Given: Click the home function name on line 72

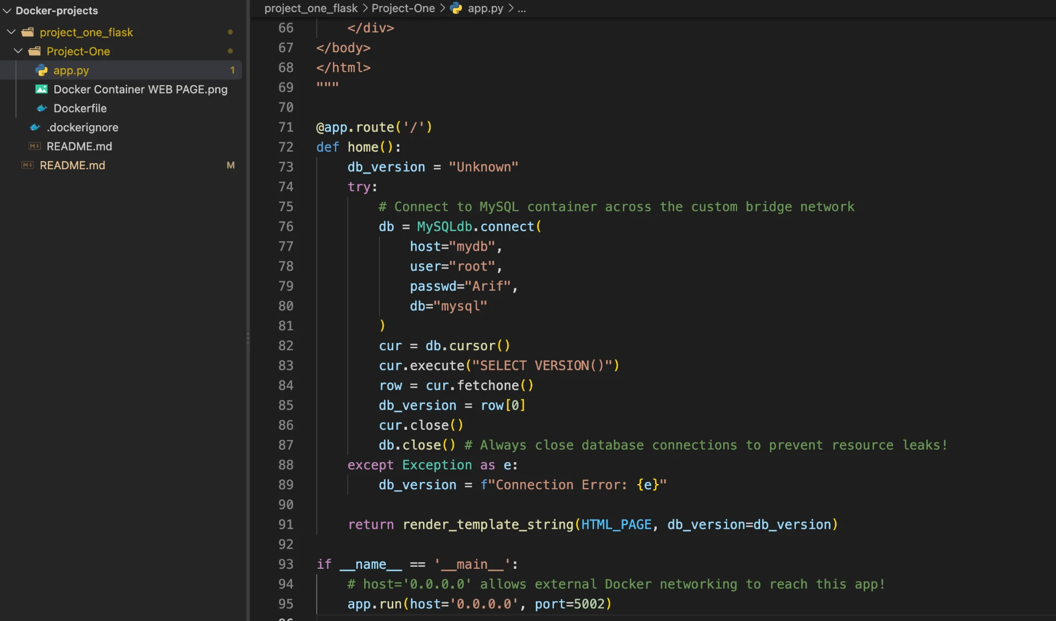Looking at the screenshot, I should (x=362, y=147).
